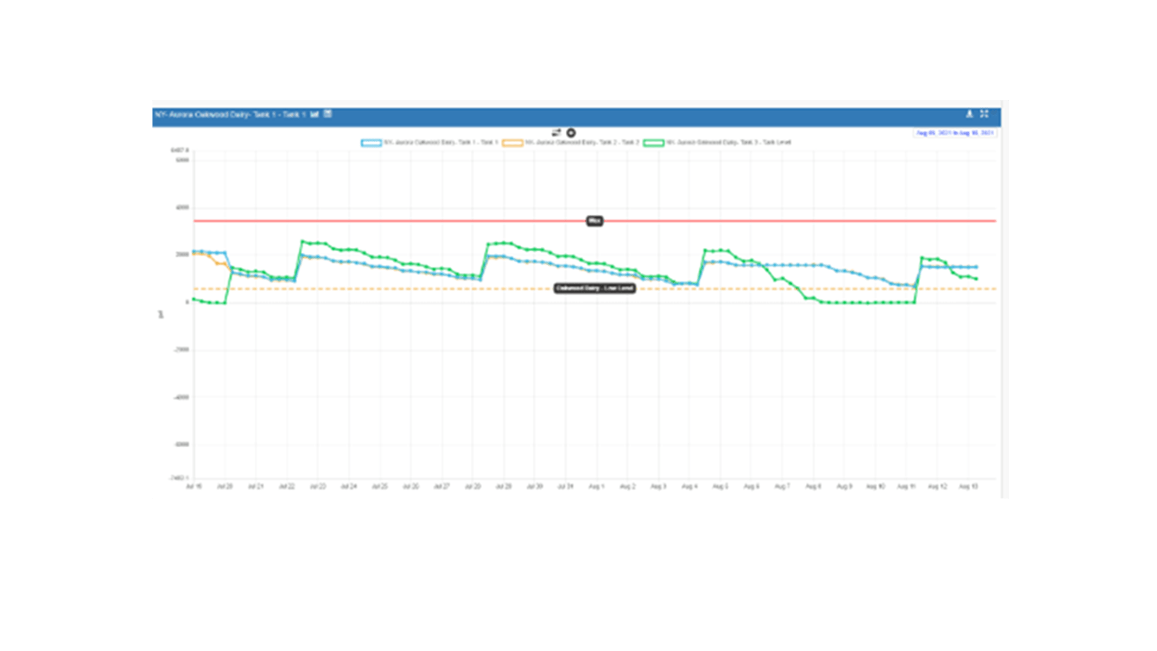Click the round add series icon
The image size is (1157, 651).
(571, 133)
